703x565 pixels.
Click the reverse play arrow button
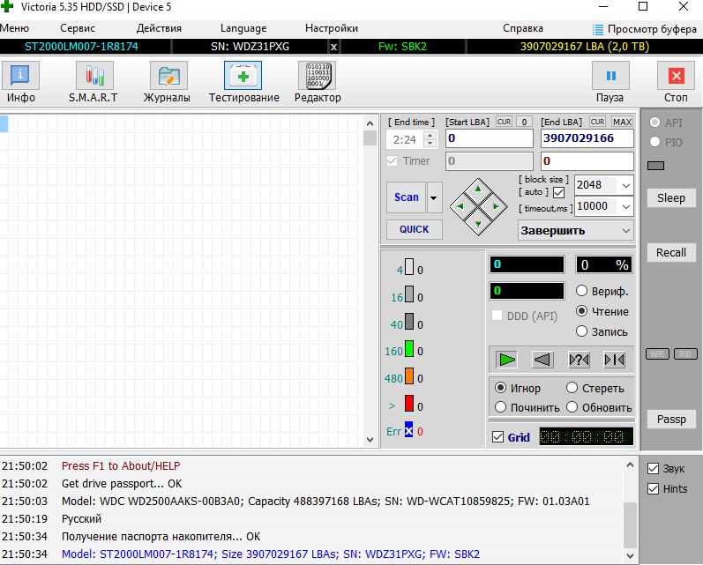point(542,360)
